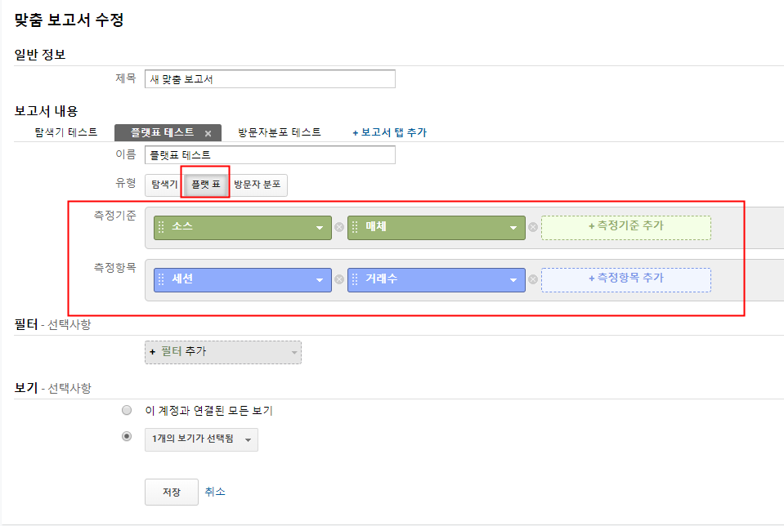Click the 취소 link
The image size is (784, 526).
tap(215, 492)
